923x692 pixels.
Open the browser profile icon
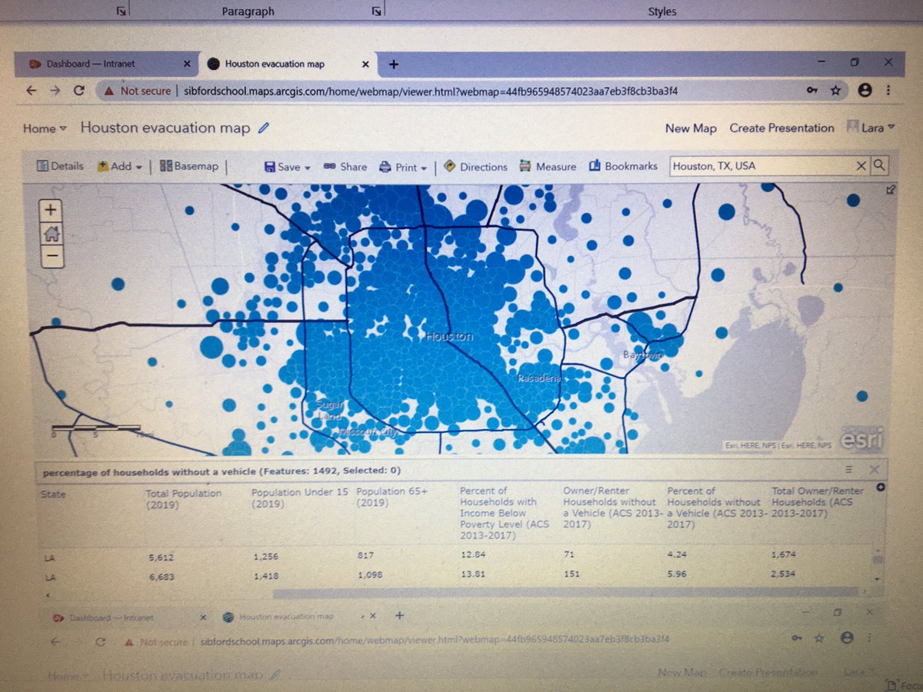tap(865, 91)
